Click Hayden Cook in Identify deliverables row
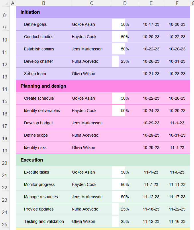 click(x=84, y=111)
